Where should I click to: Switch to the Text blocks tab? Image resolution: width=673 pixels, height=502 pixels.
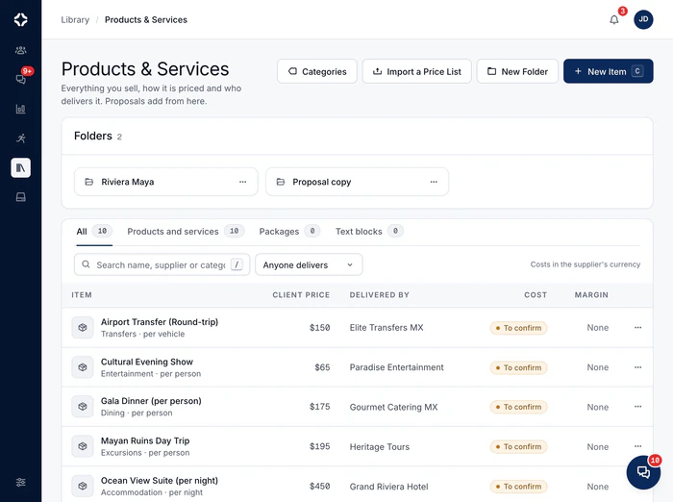[369, 232]
